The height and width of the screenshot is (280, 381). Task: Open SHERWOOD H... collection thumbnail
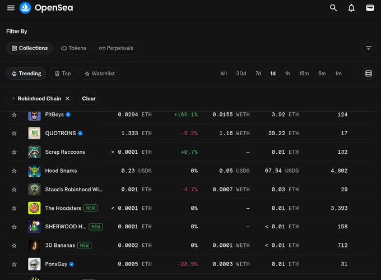(x=34, y=227)
